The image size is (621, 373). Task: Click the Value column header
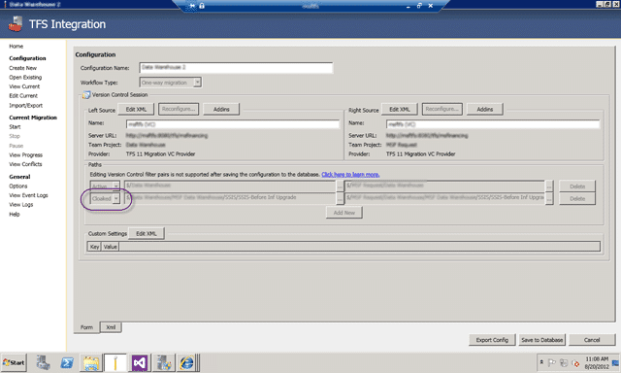pos(110,247)
